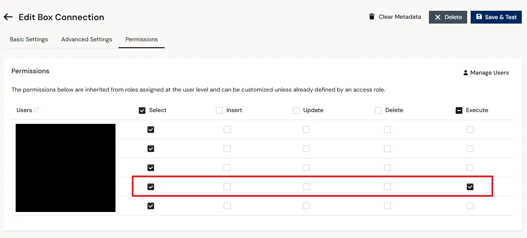Click the X icon on Delete button

tap(438, 17)
